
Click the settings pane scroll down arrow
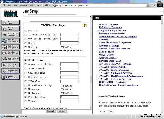(91, 108)
